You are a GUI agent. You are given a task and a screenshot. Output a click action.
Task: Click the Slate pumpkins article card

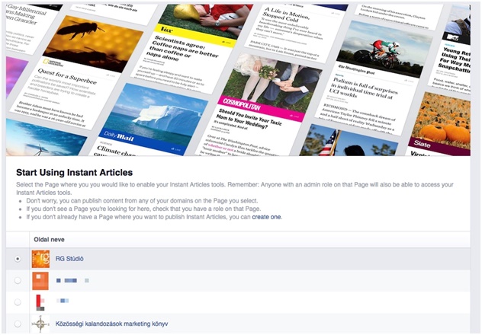(x=439, y=123)
